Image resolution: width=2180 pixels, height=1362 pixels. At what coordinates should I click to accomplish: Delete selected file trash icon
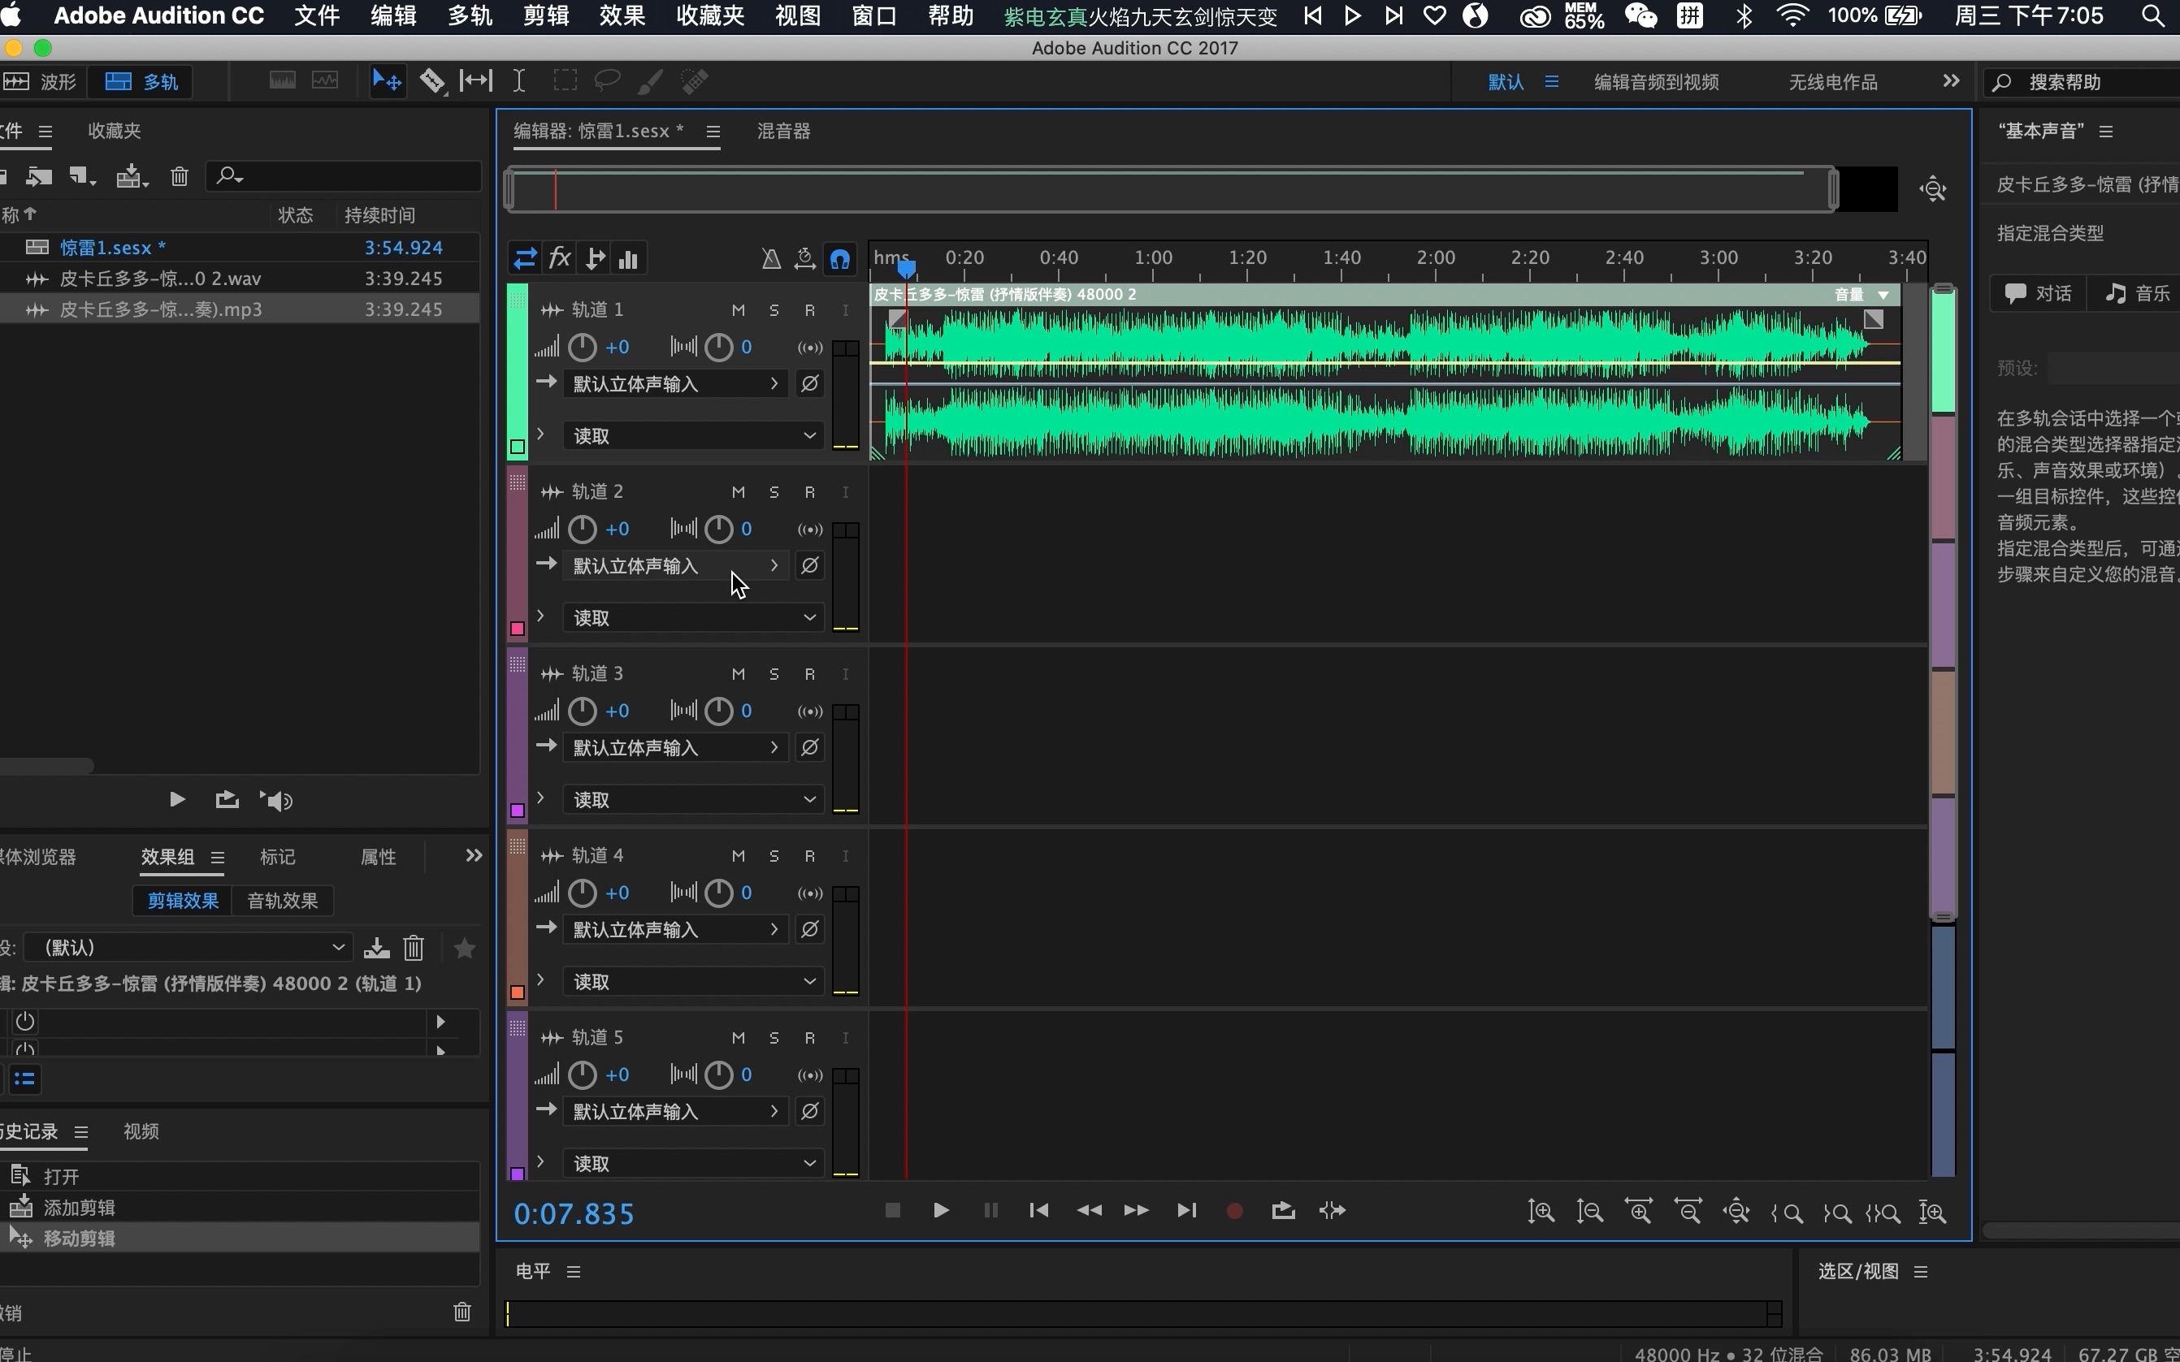click(180, 176)
